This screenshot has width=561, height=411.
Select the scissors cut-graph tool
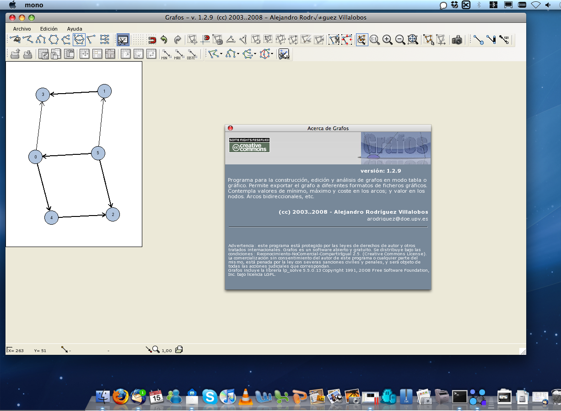click(334, 40)
